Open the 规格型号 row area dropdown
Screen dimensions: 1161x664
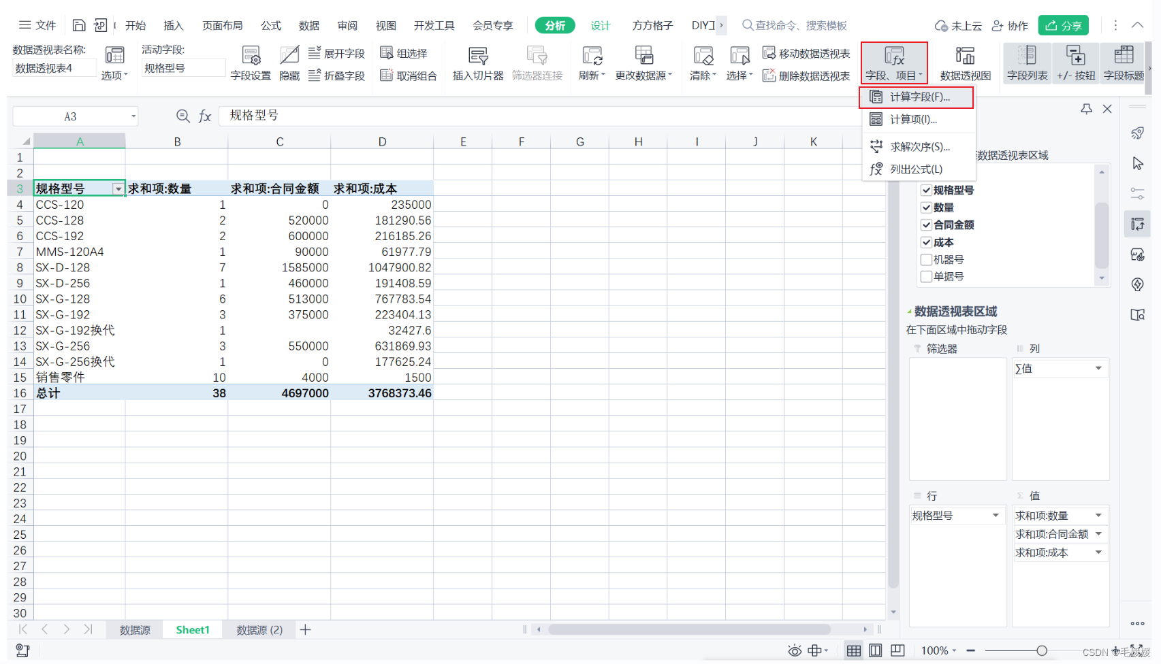pyautogui.click(x=996, y=515)
